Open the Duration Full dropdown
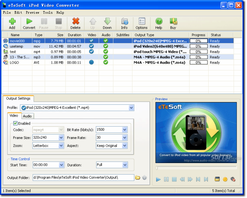This screenshot has height=198, width=247. coord(125,165)
